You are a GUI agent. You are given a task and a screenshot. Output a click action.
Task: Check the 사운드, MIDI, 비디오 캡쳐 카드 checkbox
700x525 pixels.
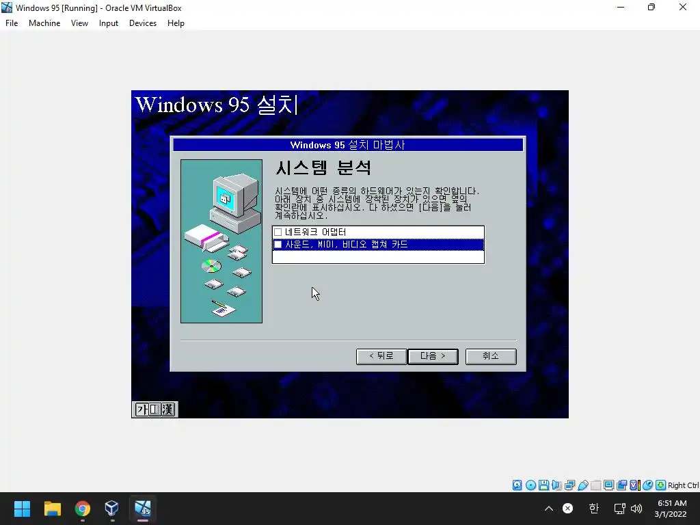click(278, 245)
